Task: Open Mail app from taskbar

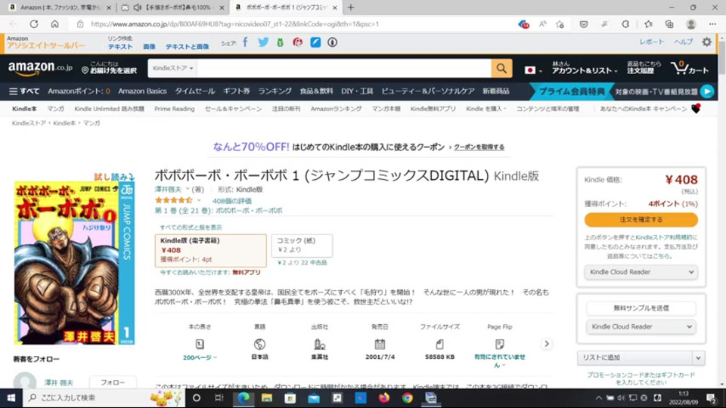Action: pyautogui.click(x=314, y=398)
